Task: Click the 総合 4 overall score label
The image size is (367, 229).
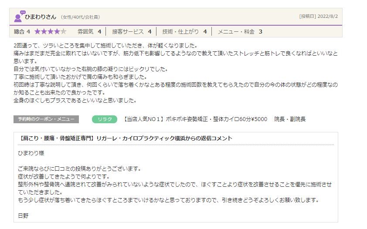Action: 22,31
